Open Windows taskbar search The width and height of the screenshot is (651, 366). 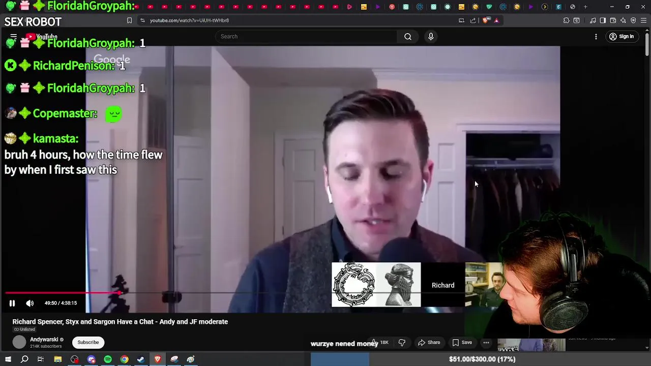coord(24,359)
